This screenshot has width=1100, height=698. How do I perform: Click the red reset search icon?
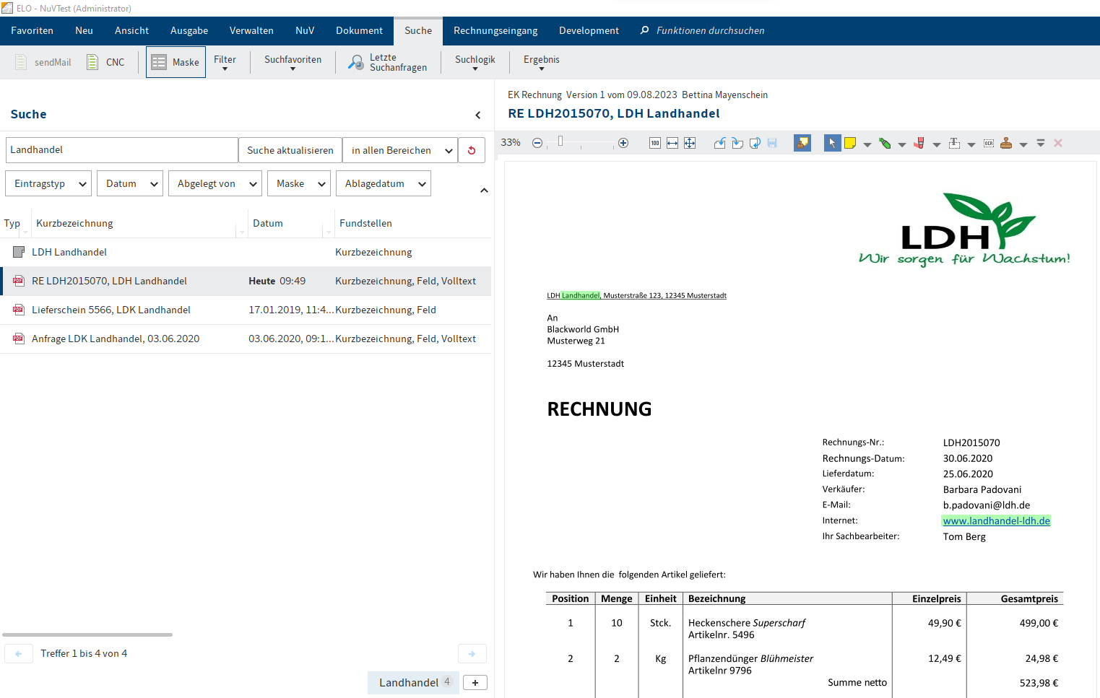pos(472,150)
